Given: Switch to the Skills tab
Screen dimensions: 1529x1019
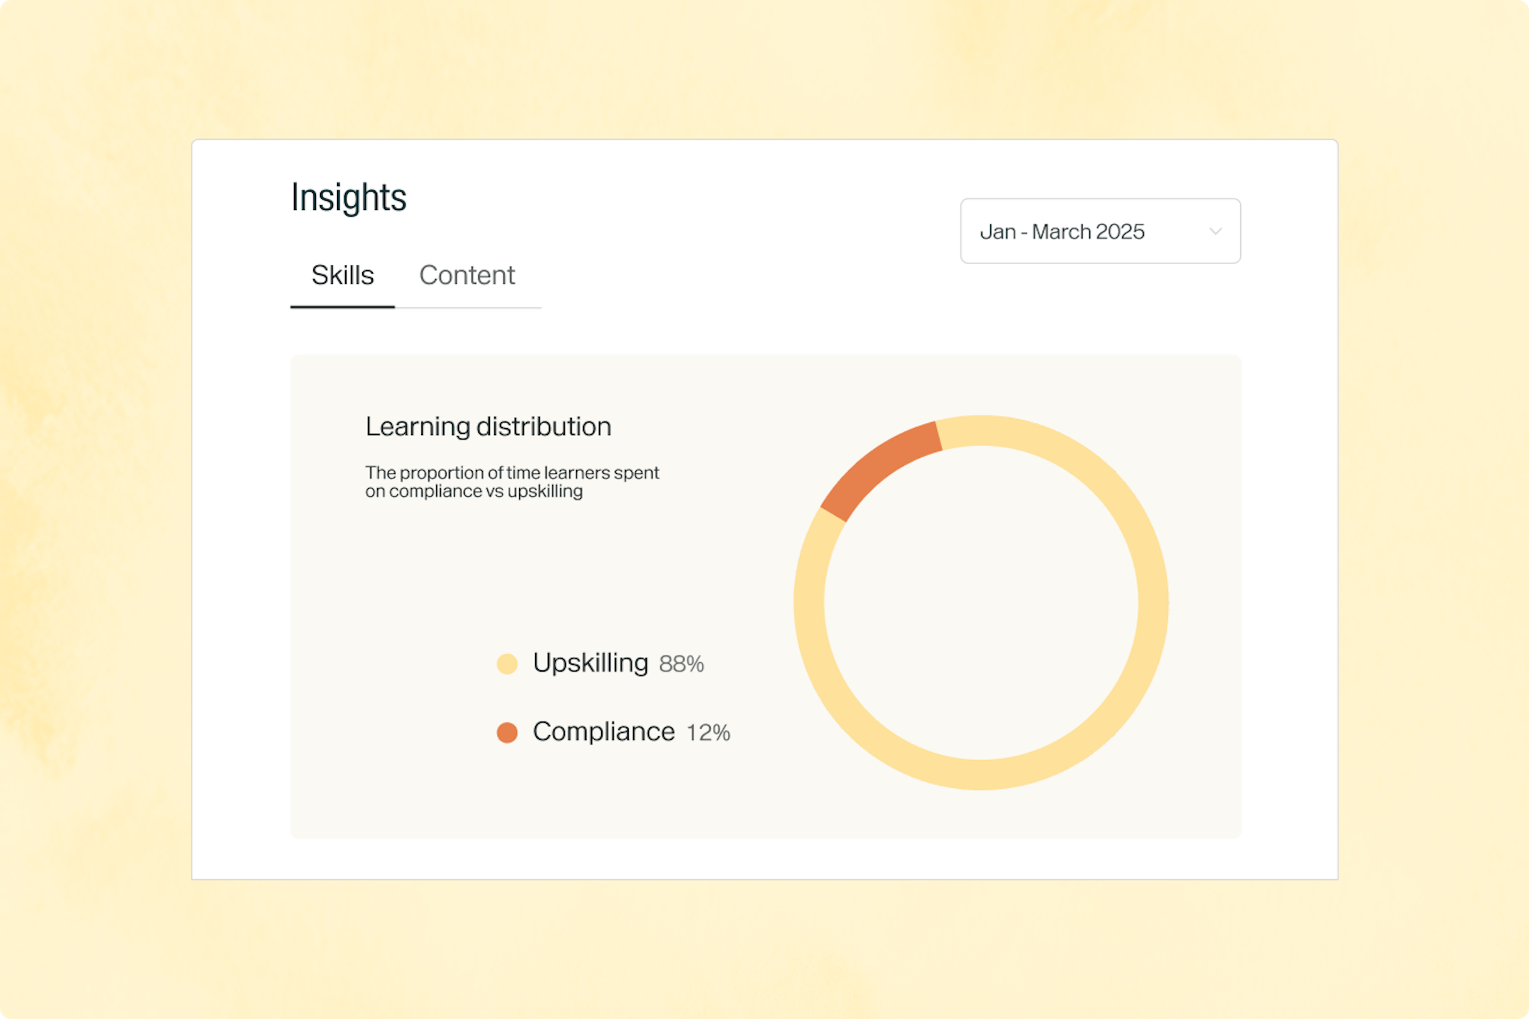Looking at the screenshot, I should click(342, 275).
